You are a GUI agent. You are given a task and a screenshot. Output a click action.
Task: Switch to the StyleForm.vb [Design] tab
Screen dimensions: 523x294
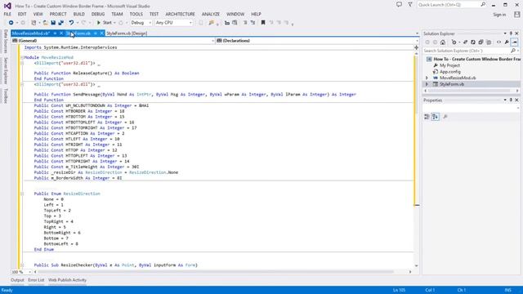(x=127, y=33)
